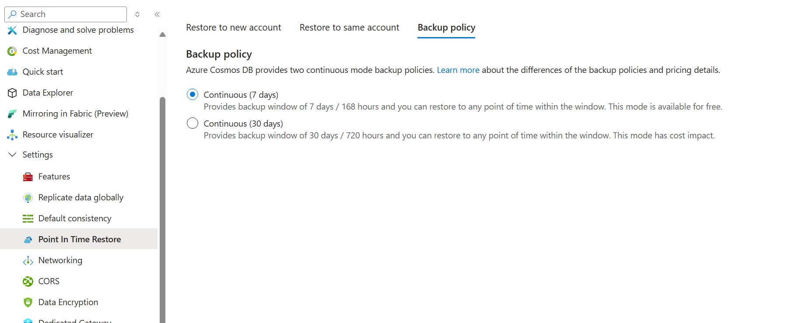Open the Data Explorer icon
795x323 pixels.
click(x=12, y=93)
